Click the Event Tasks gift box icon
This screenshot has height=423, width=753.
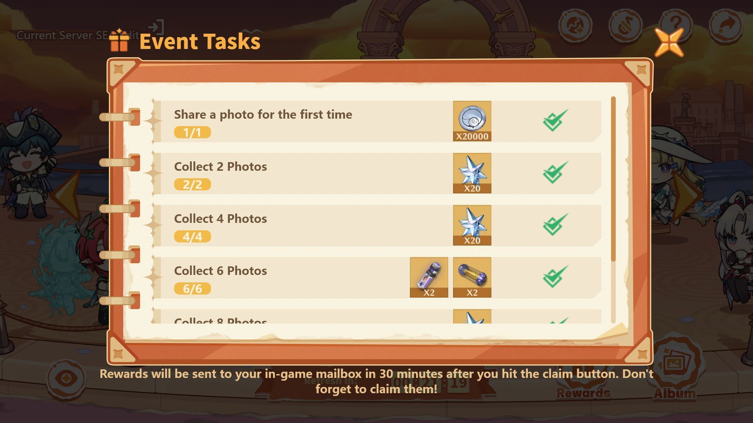[119, 40]
